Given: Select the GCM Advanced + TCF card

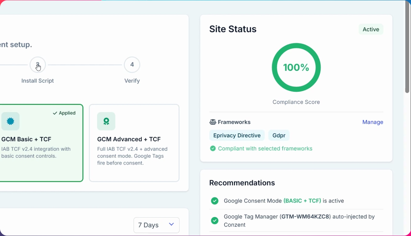Looking at the screenshot, I should (134, 143).
